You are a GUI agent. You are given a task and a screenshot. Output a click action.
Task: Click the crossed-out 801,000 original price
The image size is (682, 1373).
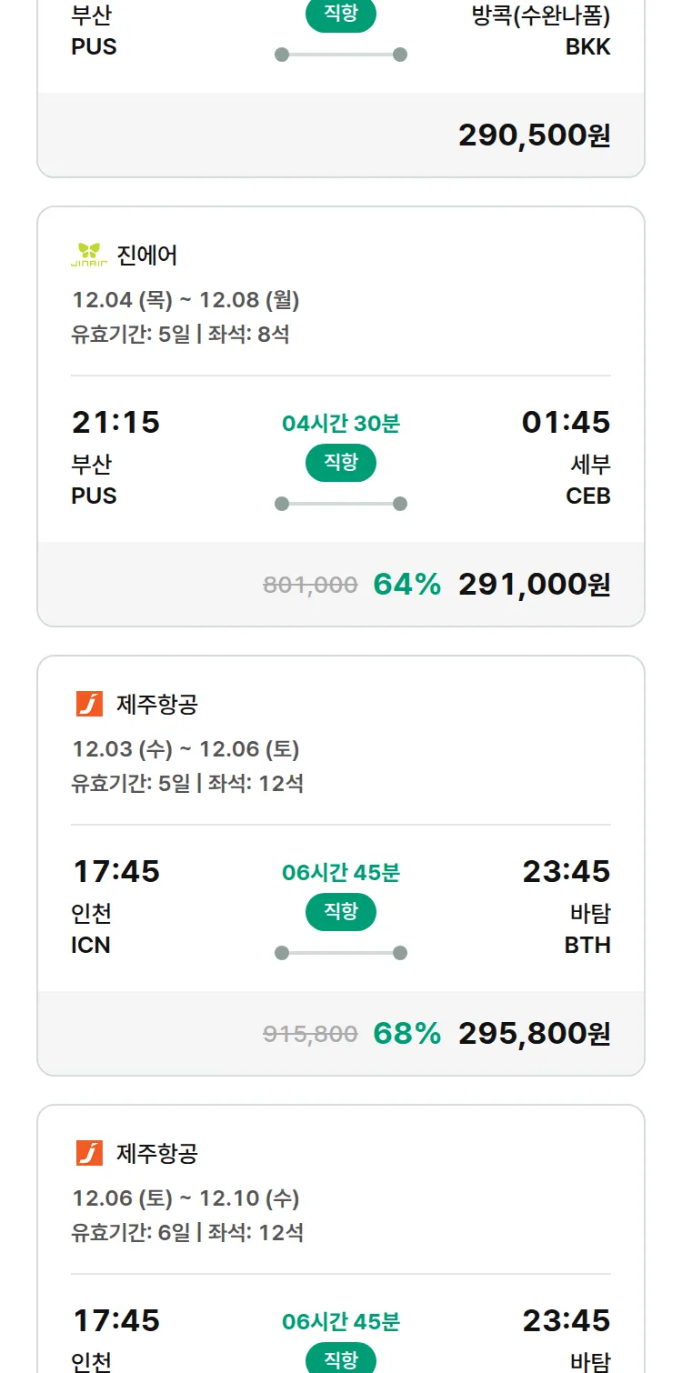(x=310, y=585)
